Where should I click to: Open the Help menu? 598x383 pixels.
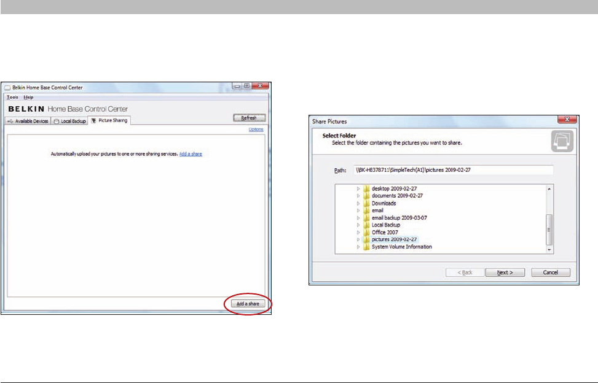pos(28,98)
